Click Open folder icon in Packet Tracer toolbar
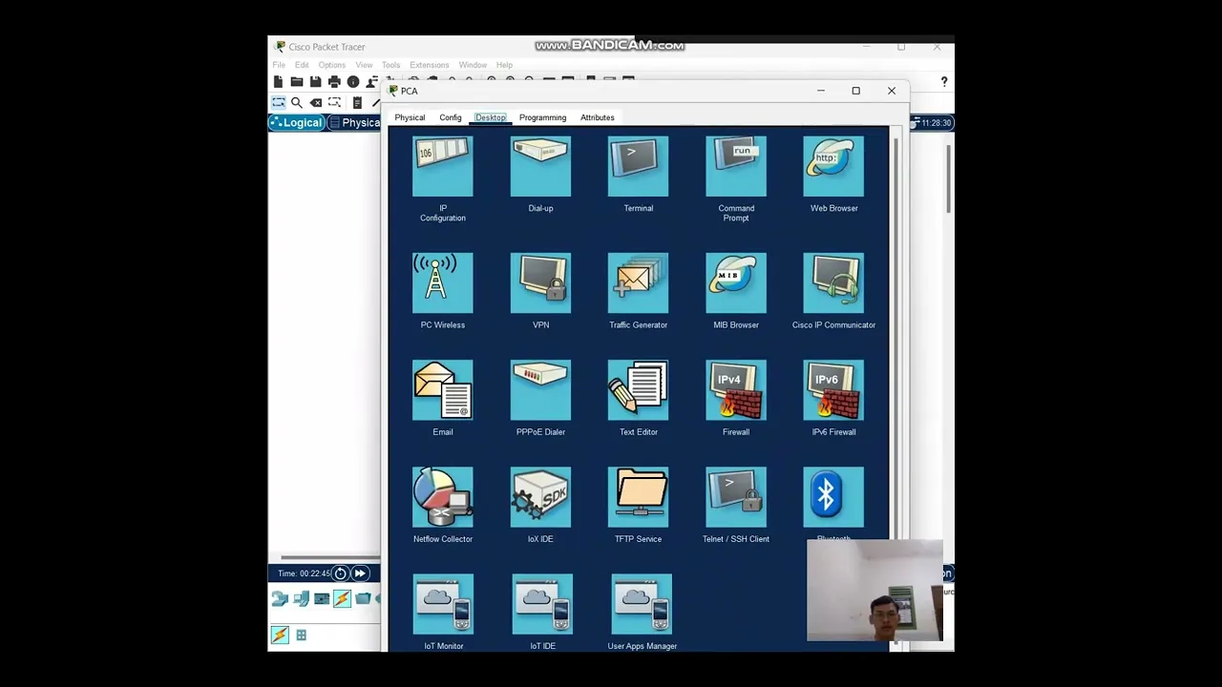 click(297, 82)
